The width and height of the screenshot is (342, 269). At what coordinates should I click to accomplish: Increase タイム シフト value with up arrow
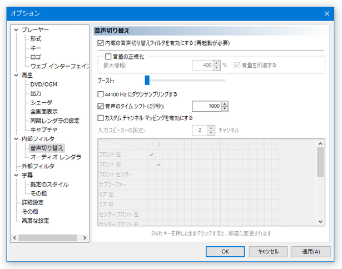tap(225, 104)
